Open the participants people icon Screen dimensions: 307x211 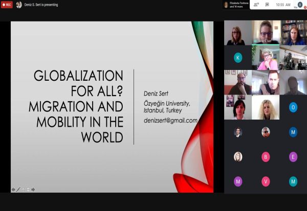click(255, 5)
